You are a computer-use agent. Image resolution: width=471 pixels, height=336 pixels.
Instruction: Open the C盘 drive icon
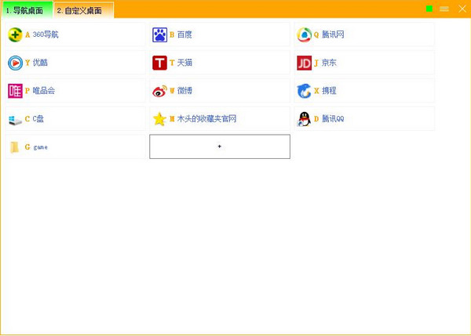tap(15, 119)
